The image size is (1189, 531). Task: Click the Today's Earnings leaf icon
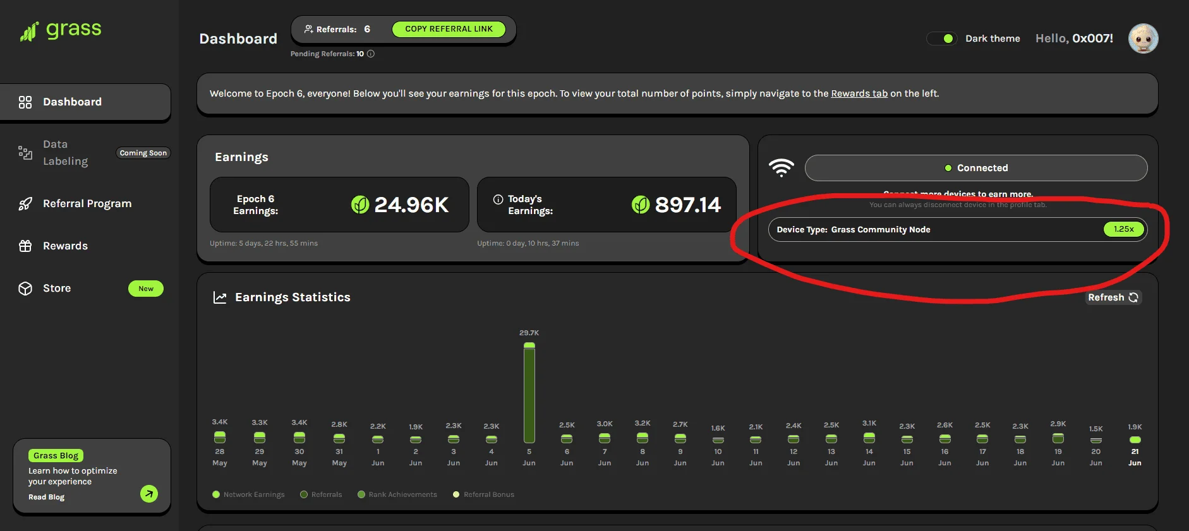pyautogui.click(x=641, y=205)
